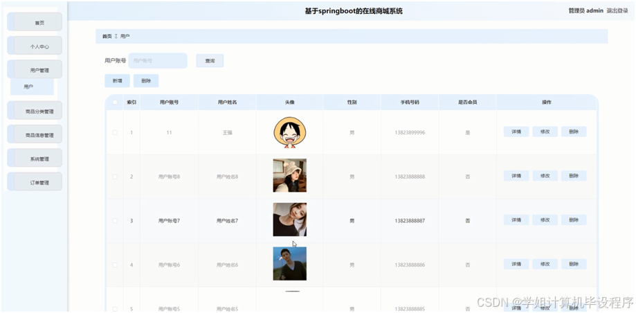Click 修改 for 用户账号8
This screenshot has height=313, width=636.
[545, 176]
